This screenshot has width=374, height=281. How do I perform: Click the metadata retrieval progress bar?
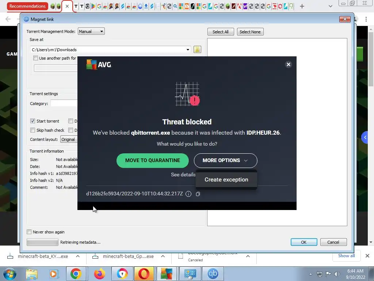point(42,242)
